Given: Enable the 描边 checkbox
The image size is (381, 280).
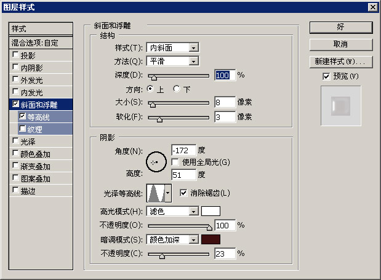Looking at the screenshot, I should point(15,190).
